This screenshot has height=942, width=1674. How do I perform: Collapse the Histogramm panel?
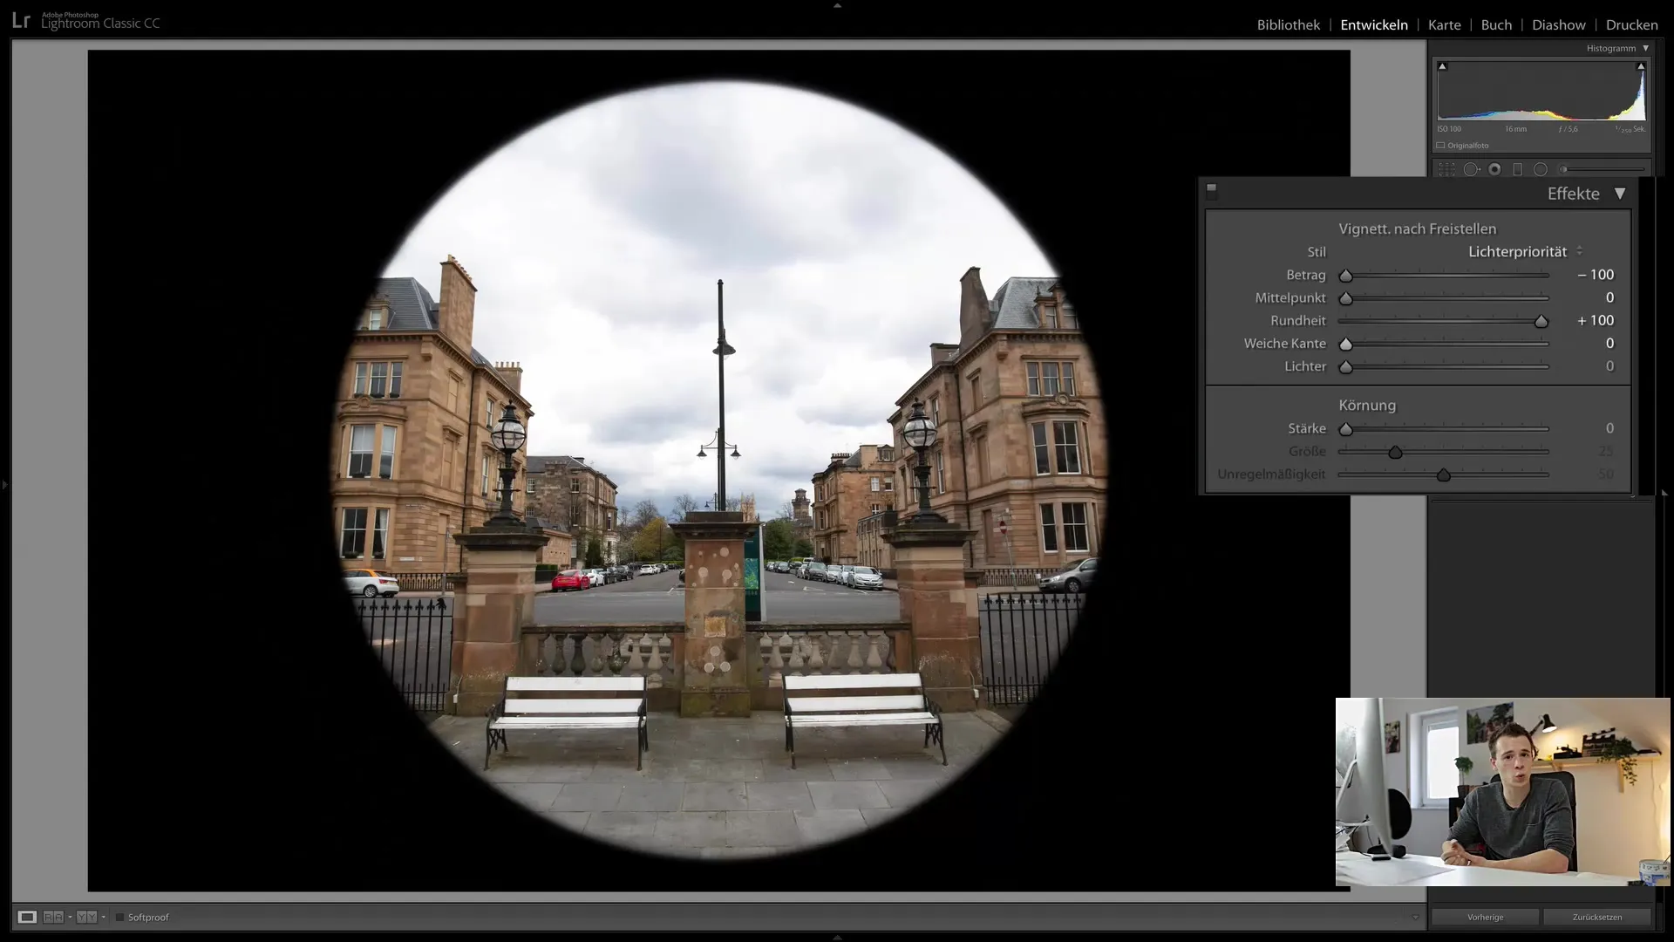click(x=1645, y=48)
